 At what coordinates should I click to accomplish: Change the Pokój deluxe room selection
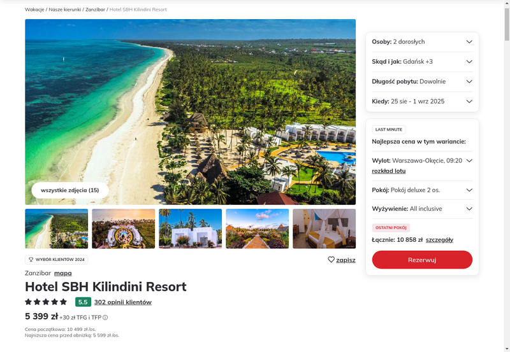[x=422, y=190]
